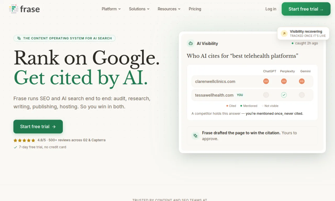This screenshot has height=201, width=335.
Task: Click the Content Operating System badge
Action: (x=64, y=38)
